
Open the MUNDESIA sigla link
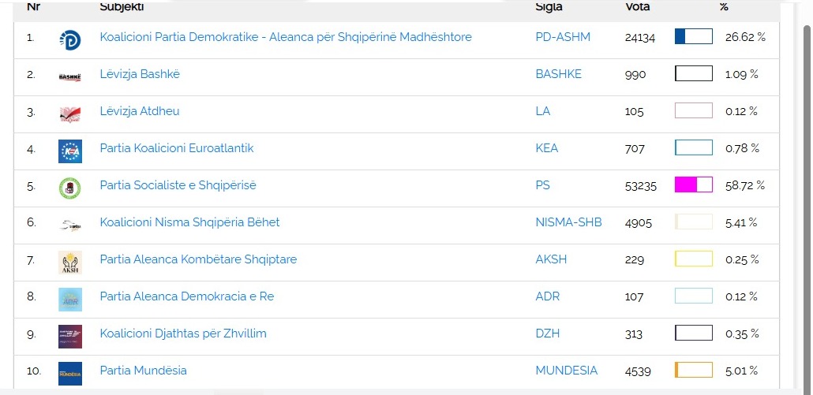coord(566,371)
